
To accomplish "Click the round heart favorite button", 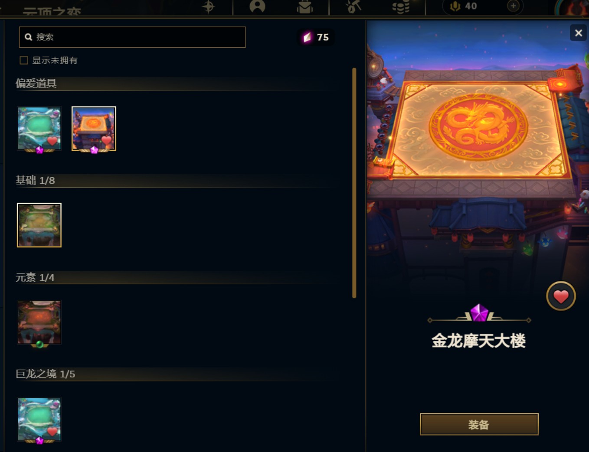I will [561, 296].
